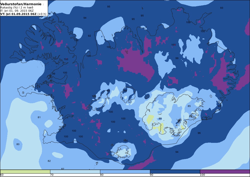Click the humidity value '88' on the glacier
This screenshot has height=177, width=250.
pos(160,119)
